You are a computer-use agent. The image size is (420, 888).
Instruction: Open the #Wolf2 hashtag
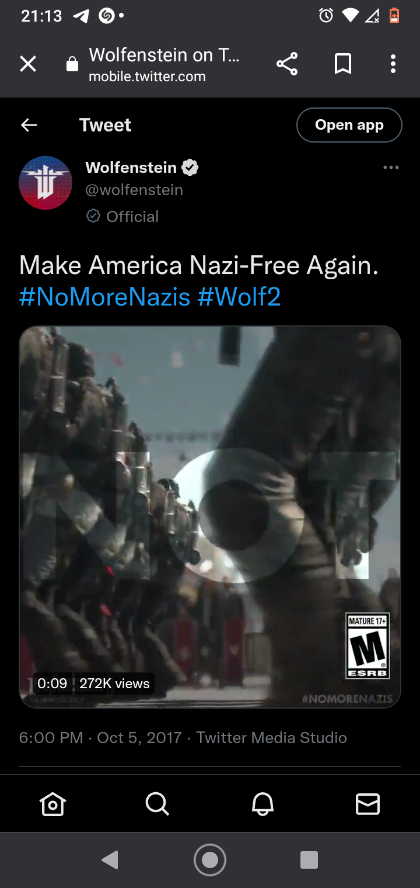239,297
